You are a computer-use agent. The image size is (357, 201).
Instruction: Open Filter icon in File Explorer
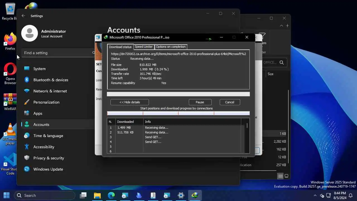coord(262,36)
